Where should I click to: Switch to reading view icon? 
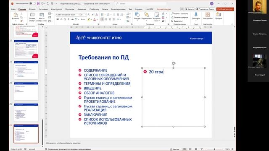click(x=196, y=149)
